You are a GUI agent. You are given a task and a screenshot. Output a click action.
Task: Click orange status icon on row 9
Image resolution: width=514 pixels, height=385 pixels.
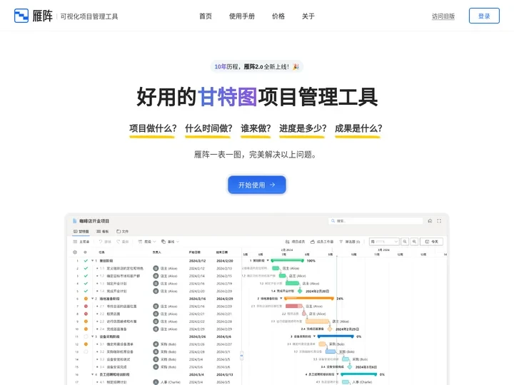coord(86,322)
